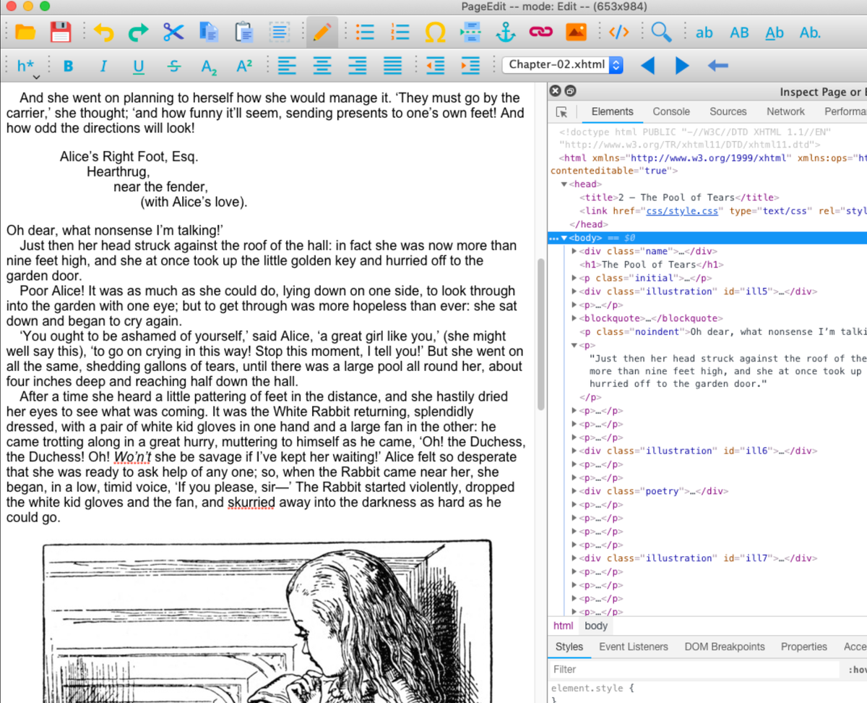Activate the element picker cursor tool
This screenshot has height=703, width=867.
pos(561,112)
